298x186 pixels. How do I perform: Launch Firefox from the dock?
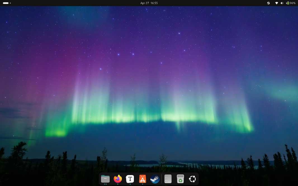(x=118, y=179)
